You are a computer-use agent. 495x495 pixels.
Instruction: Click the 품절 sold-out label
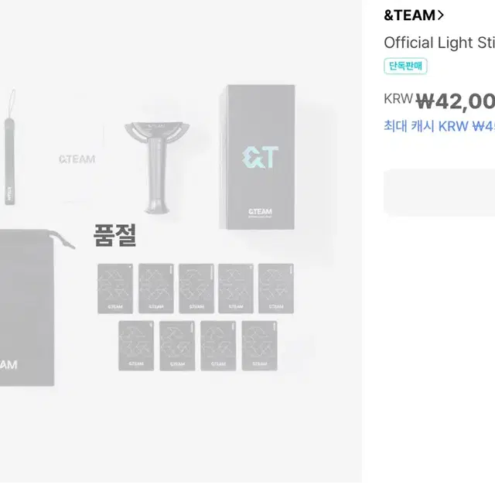[x=115, y=235]
